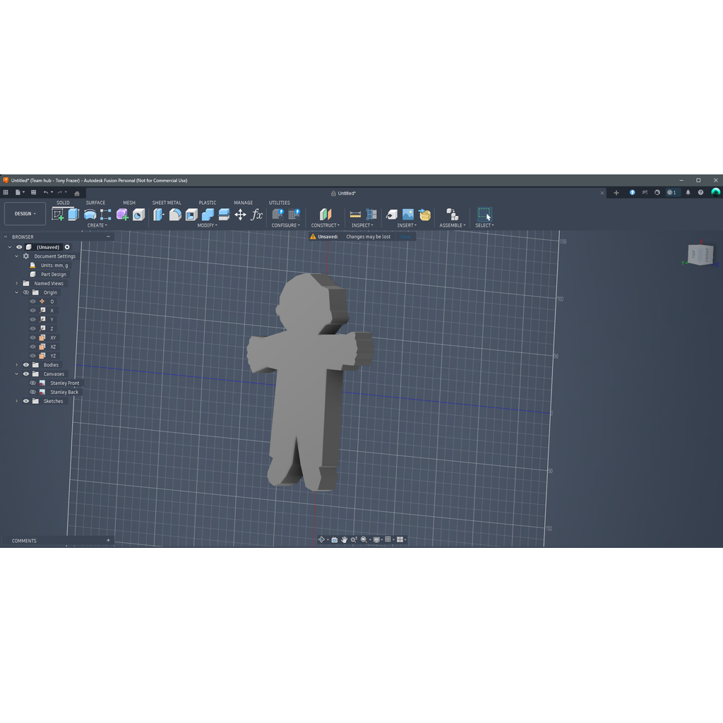Select the Revolve tool
Screen dimensions: 723x723
[x=90, y=215]
